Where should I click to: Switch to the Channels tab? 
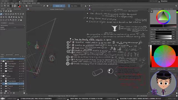pyautogui.click(x=17, y=55)
